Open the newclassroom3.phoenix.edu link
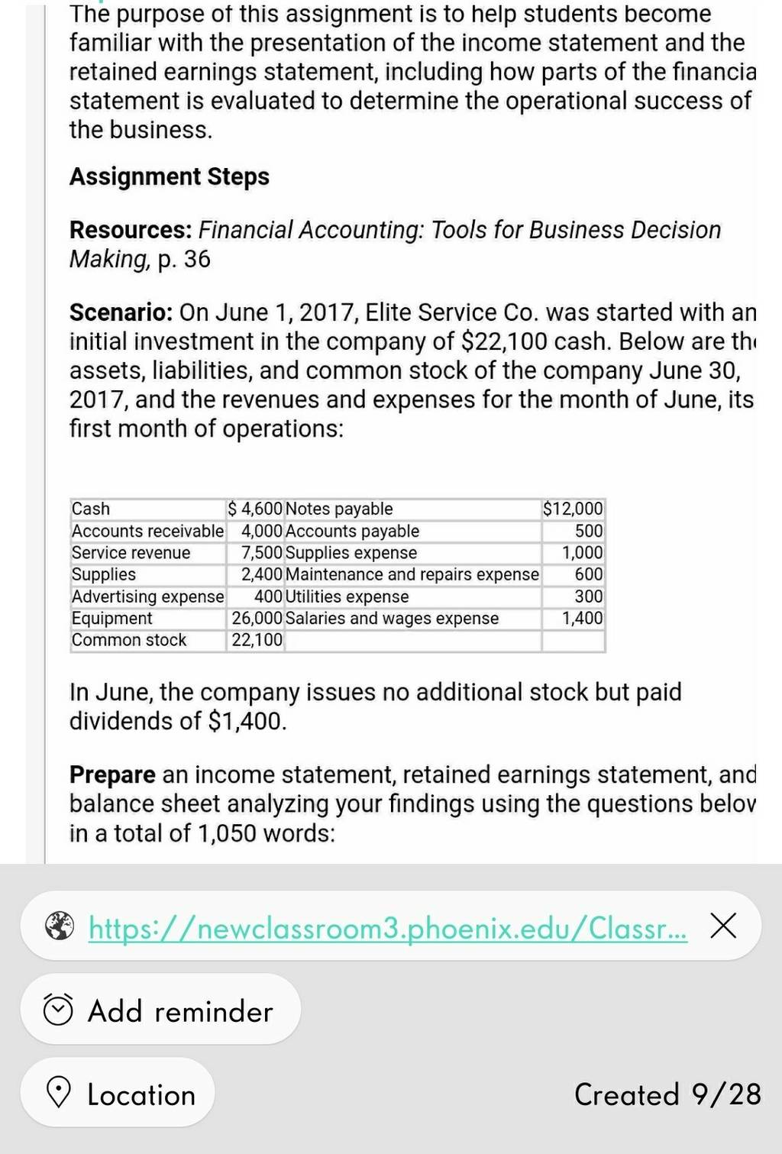This screenshot has height=1154, width=782. coord(388,928)
